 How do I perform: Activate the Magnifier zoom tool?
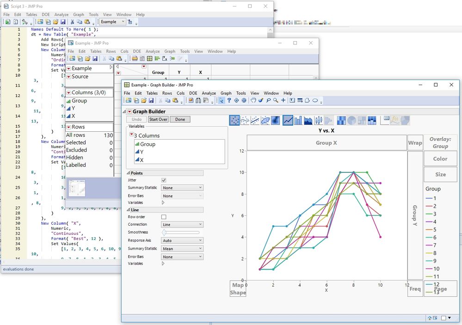tap(276, 100)
